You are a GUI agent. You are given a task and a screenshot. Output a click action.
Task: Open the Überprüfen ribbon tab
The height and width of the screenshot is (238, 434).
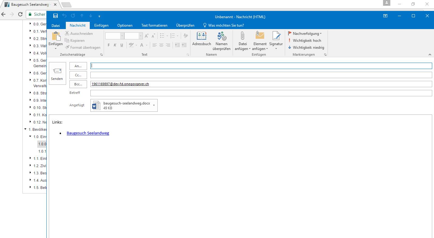click(x=185, y=25)
